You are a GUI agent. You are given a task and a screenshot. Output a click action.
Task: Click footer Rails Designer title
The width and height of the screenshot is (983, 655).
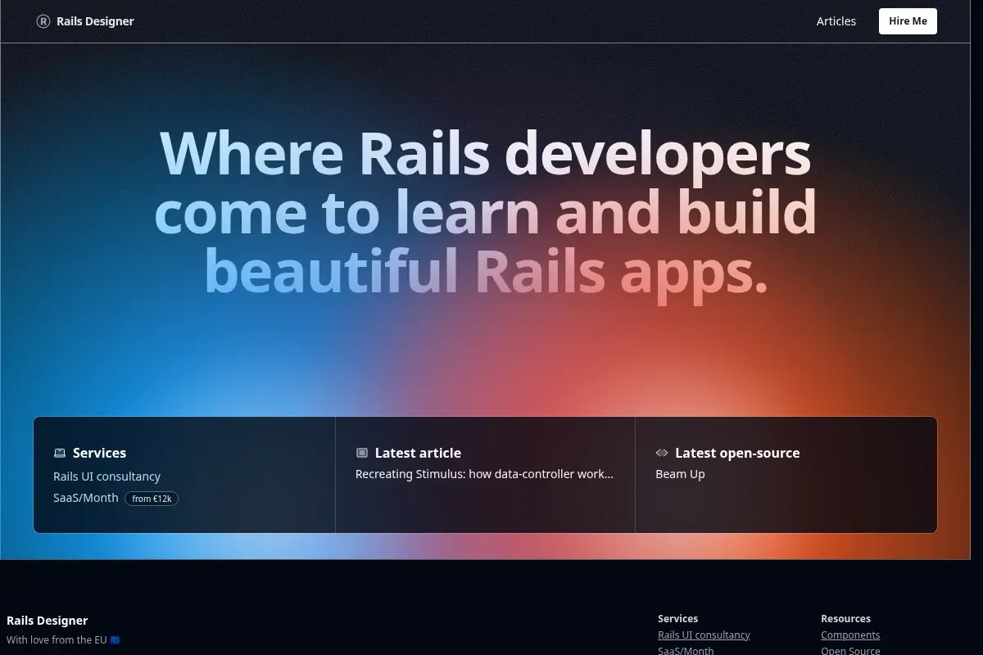tap(47, 621)
